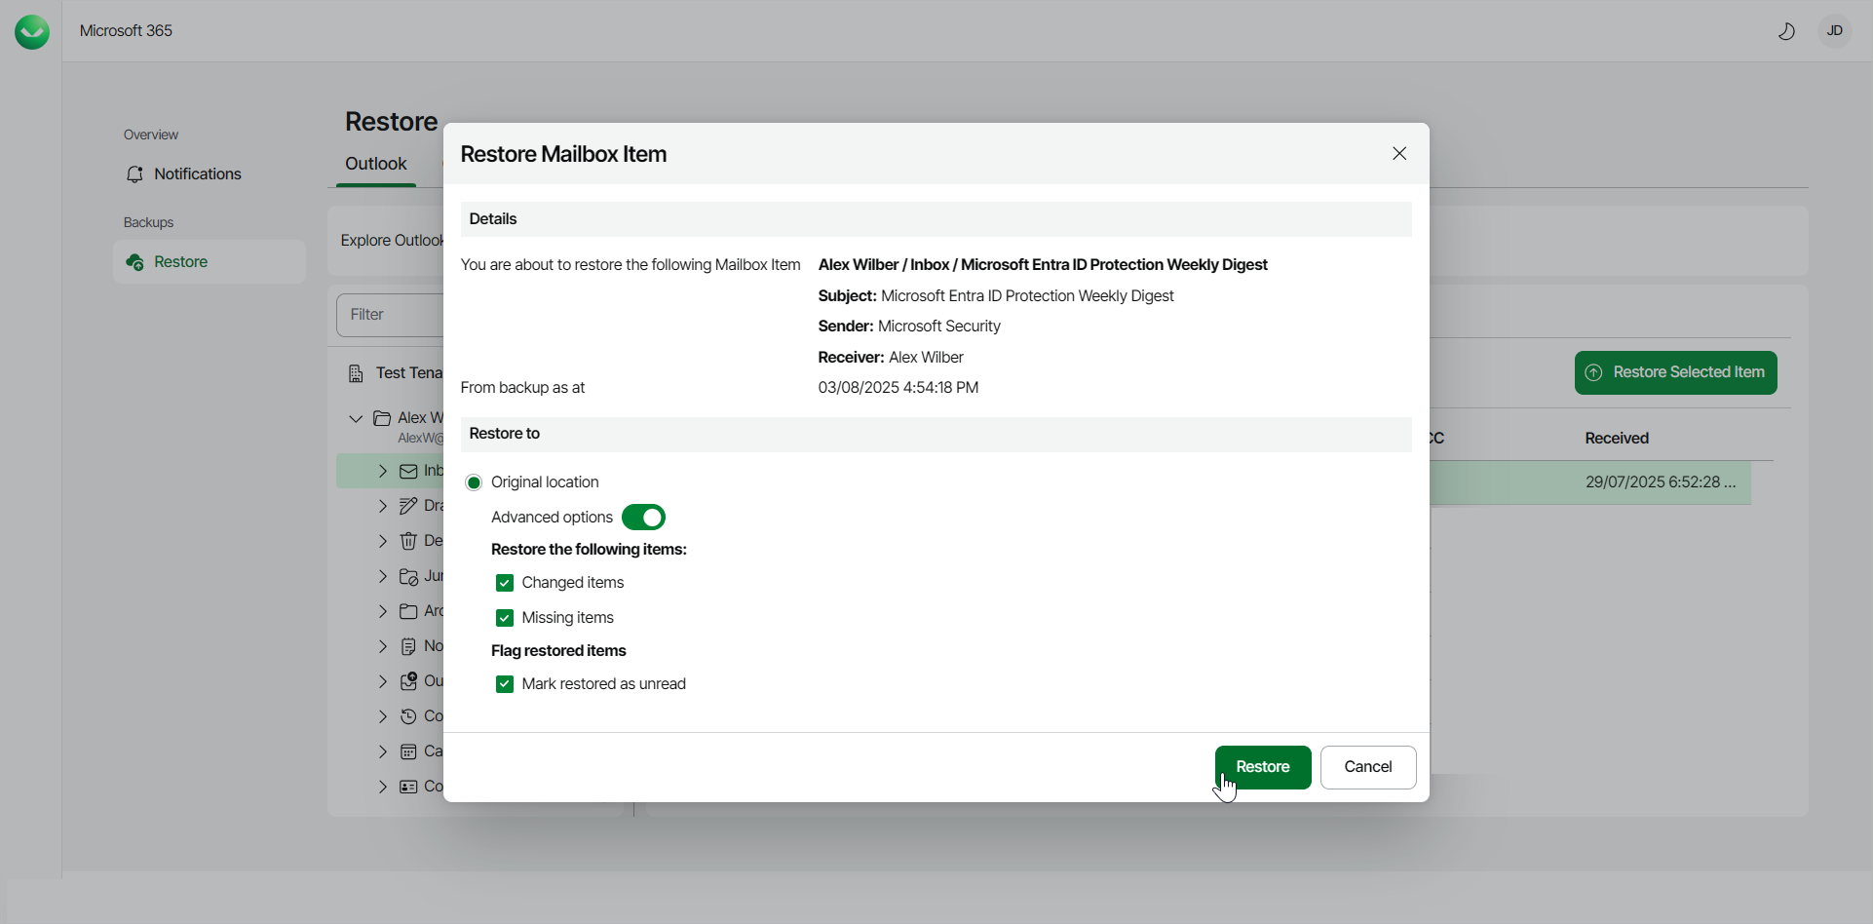The image size is (1873, 924).
Task: Click the Conversation History clock icon
Action: tap(408, 716)
